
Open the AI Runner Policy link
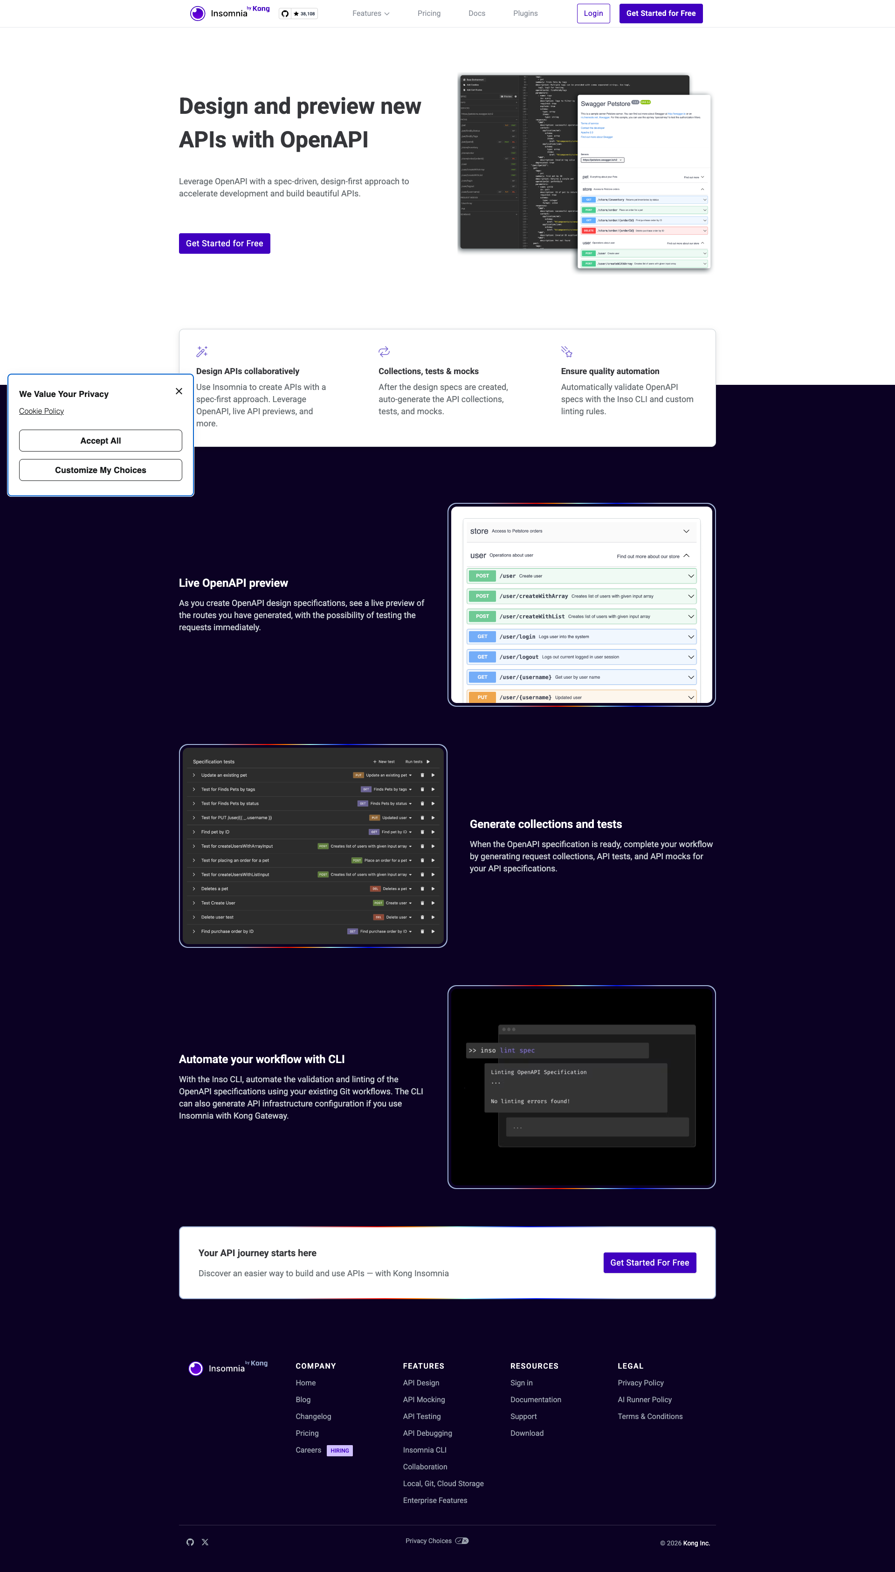click(x=645, y=1400)
